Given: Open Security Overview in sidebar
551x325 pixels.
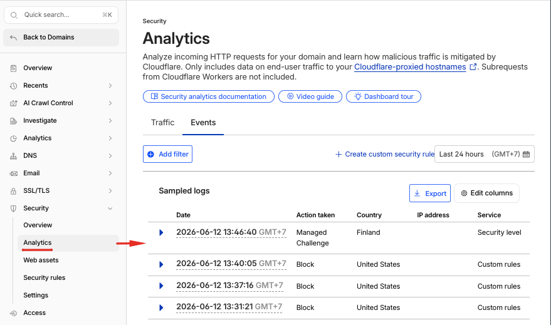Looking at the screenshot, I should [38, 225].
